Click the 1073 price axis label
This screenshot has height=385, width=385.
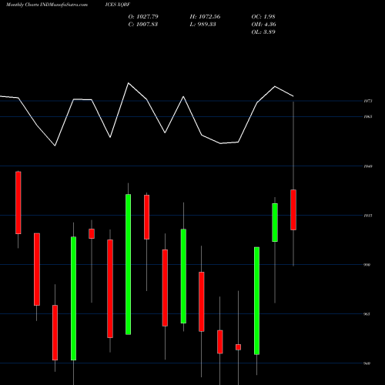pos(368,101)
